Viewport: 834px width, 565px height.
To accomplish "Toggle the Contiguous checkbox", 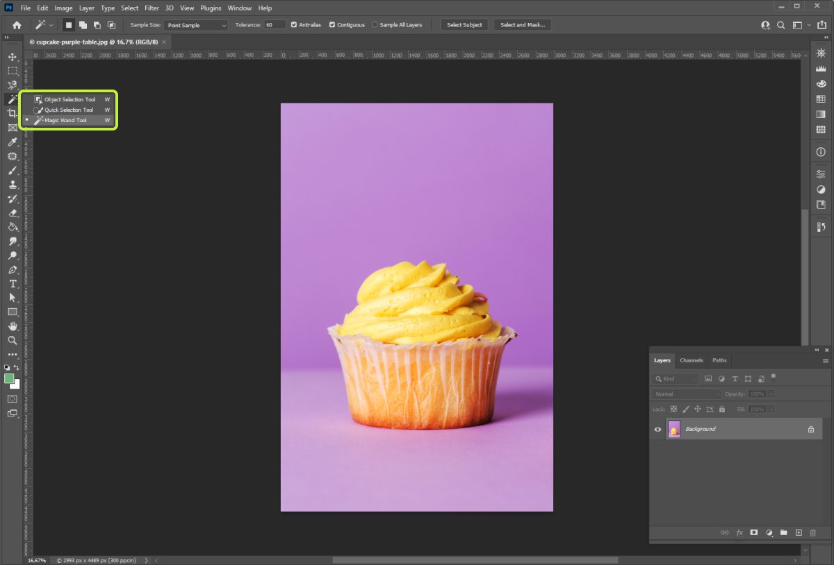I will coord(332,25).
